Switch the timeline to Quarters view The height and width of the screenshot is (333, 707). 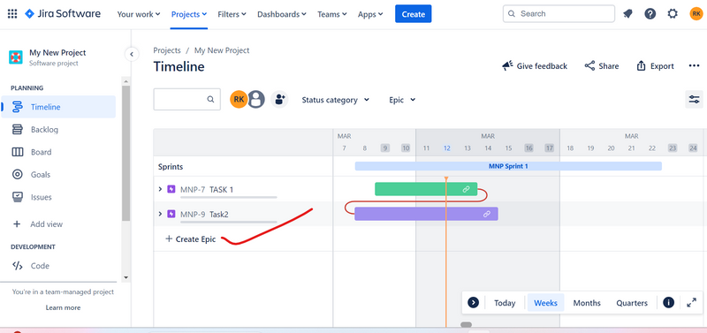[x=632, y=303]
